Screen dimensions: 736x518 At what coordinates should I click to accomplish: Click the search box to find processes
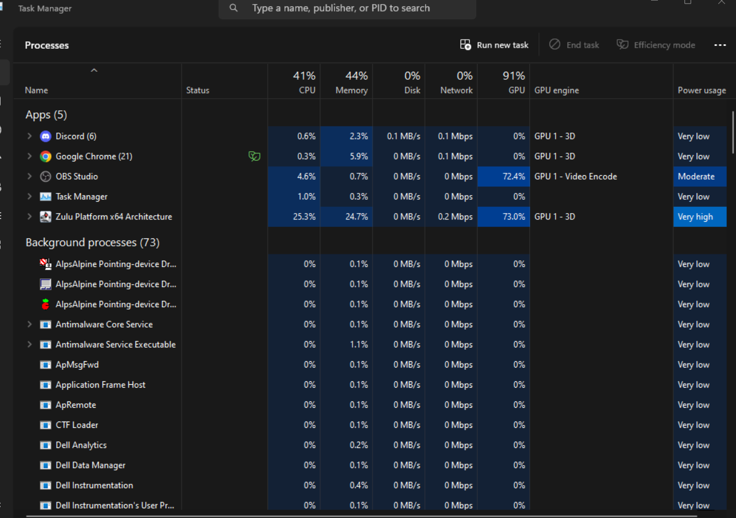(x=347, y=8)
